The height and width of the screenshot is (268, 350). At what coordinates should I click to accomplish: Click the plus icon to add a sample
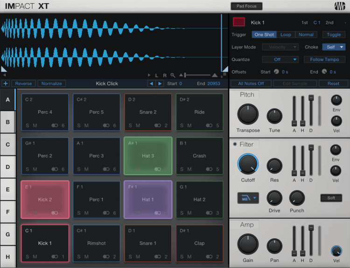pyautogui.click(x=6, y=83)
